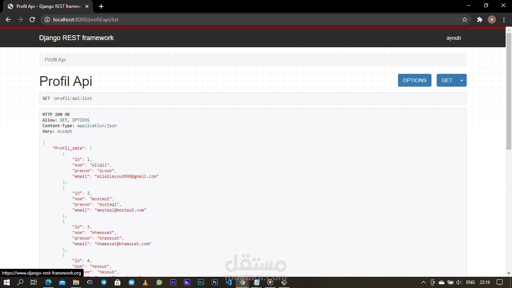This screenshot has width=512, height=288.
Task: Open WhatsApp from the taskbar
Action: click(159, 282)
